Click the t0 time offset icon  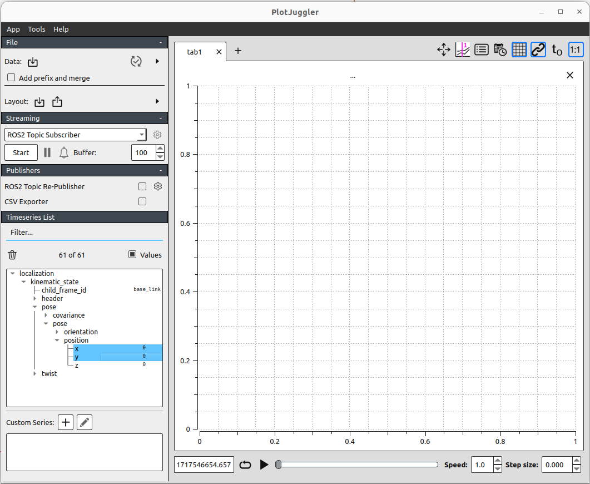(557, 50)
